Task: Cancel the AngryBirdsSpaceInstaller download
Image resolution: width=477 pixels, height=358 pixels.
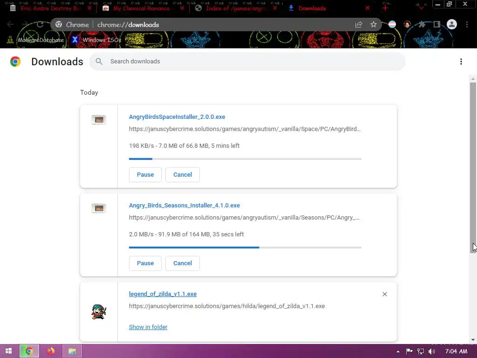Action: point(183,175)
